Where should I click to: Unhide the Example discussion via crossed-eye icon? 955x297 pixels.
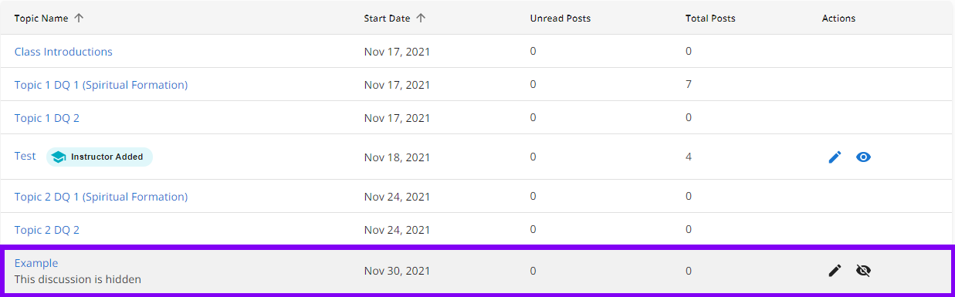click(864, 271)
